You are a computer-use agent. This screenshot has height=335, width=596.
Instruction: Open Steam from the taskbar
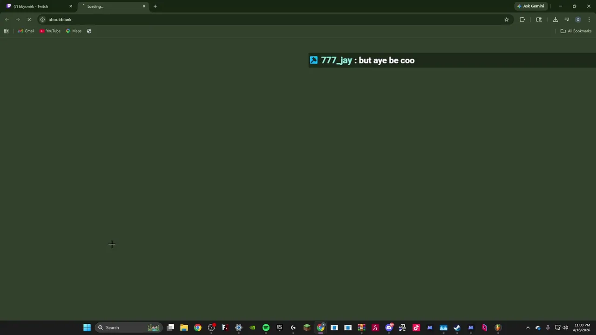point(457,328)
